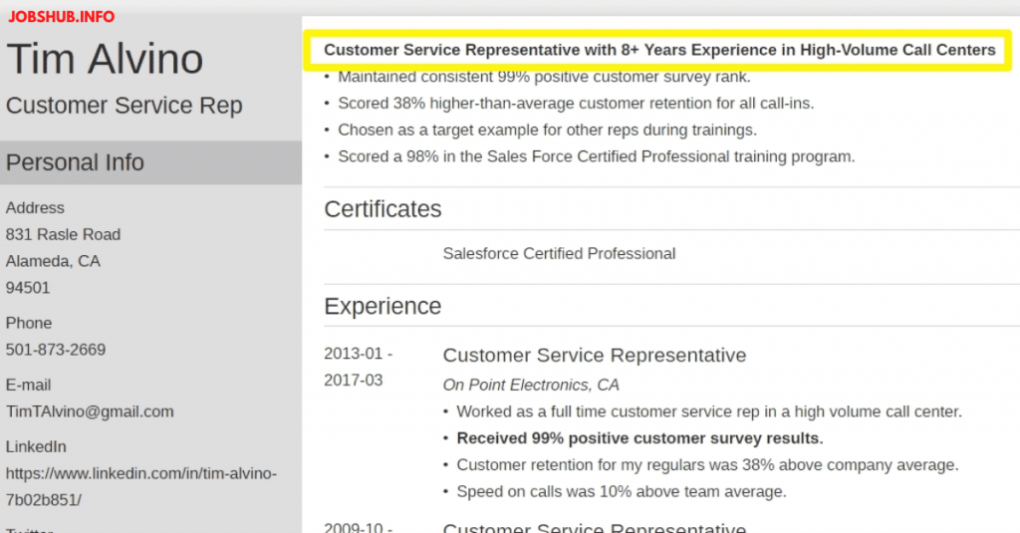Select the Certificates section heading
1020x533 pixels.
point(382,209)
